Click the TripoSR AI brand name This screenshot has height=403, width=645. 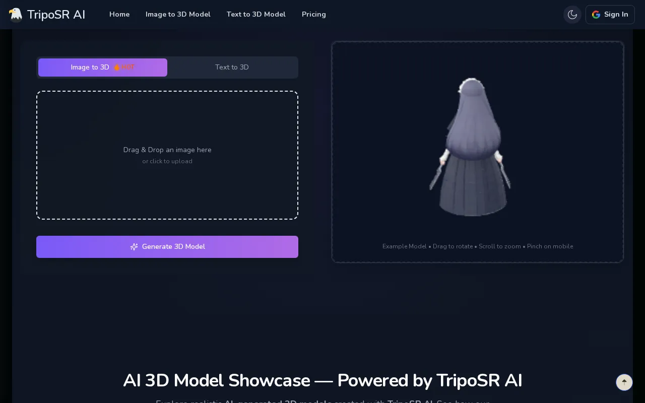(x=56, y=15)
